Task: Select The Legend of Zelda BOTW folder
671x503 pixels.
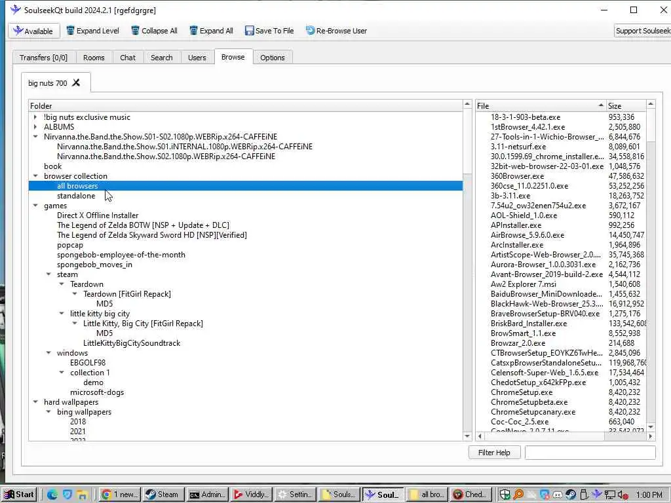Action: coord(143,225)
